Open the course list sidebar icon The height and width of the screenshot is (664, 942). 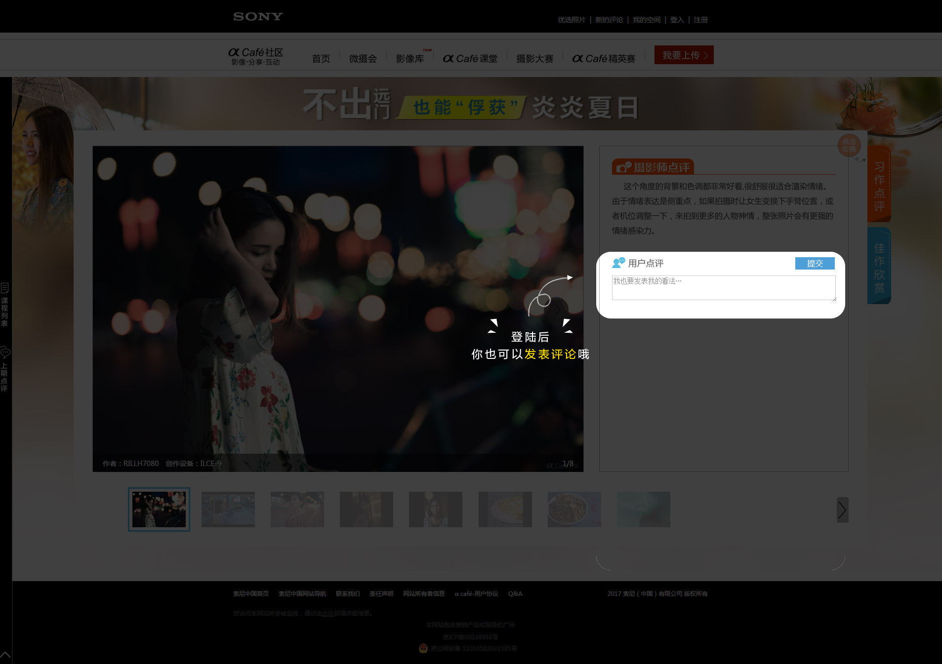pyautogui.click(x=4, y=288)
